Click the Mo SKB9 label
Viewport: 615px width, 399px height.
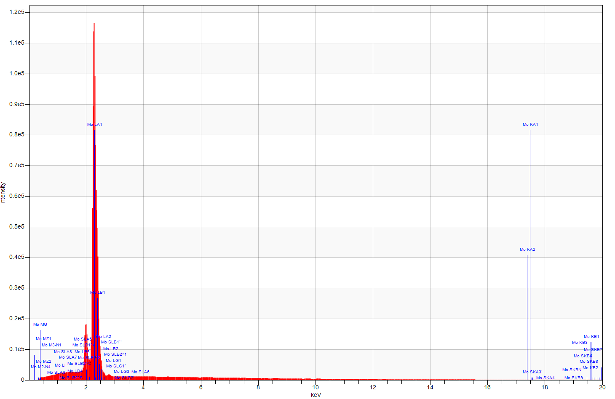573,378
